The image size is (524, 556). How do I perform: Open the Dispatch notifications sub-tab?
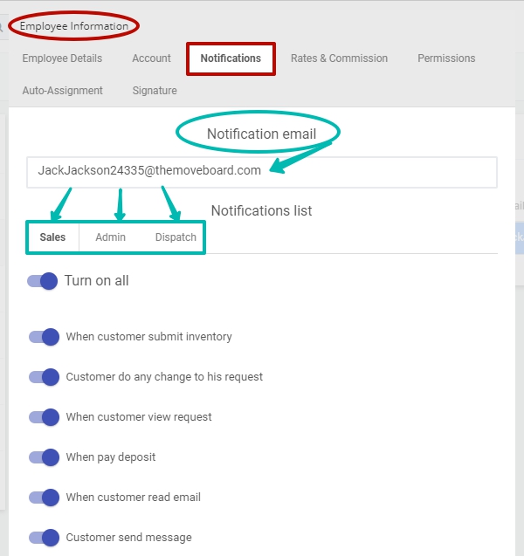[x=176, y=237]
